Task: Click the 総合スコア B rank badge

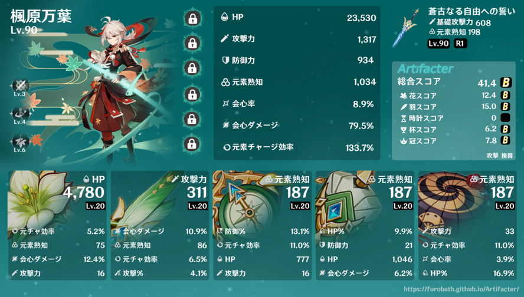Action: [x=506, y=82]
